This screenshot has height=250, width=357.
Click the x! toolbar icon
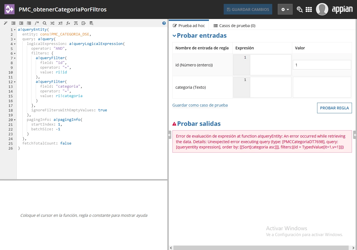point(60,23)
